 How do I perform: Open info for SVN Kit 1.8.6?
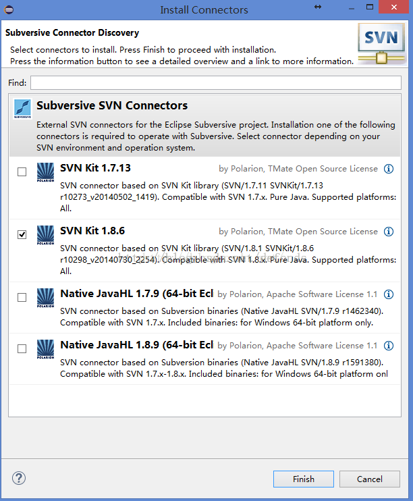[389, 232]
